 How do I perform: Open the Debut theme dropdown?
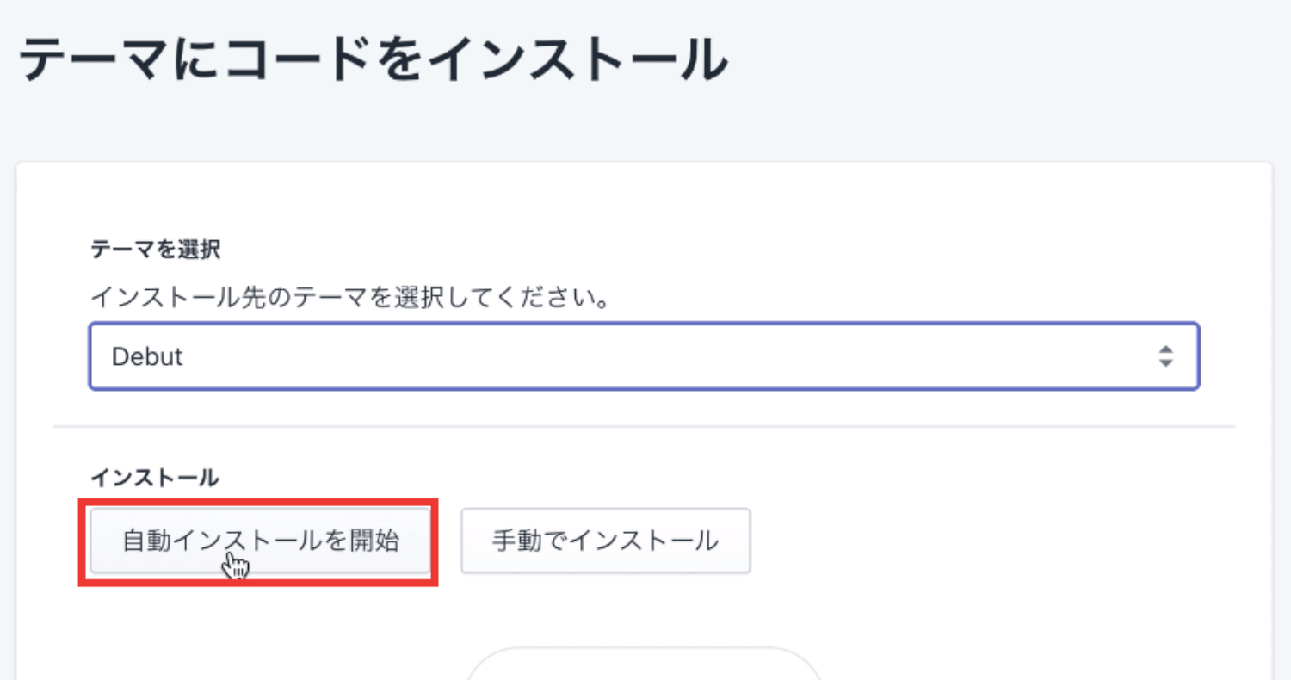pos(644,356)
